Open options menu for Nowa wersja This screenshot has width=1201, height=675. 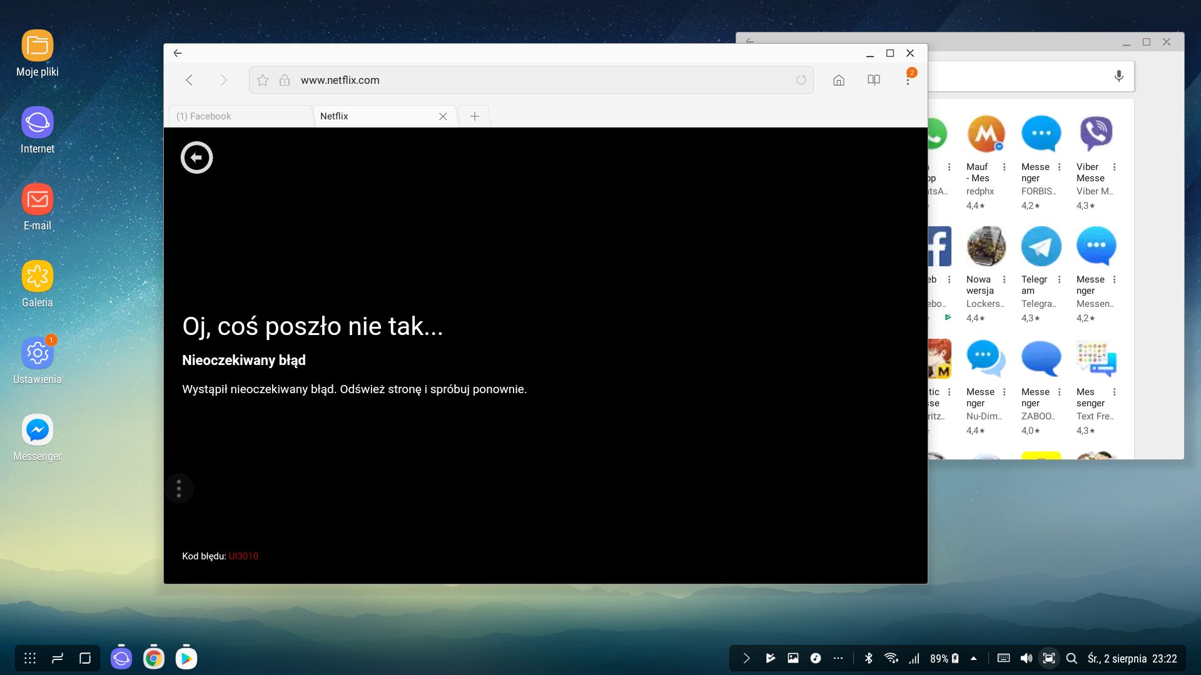coord(1005,279)
